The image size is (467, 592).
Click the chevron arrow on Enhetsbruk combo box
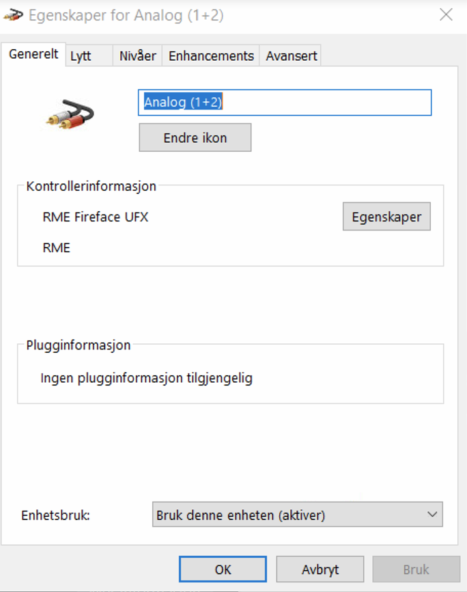[431, 514]
